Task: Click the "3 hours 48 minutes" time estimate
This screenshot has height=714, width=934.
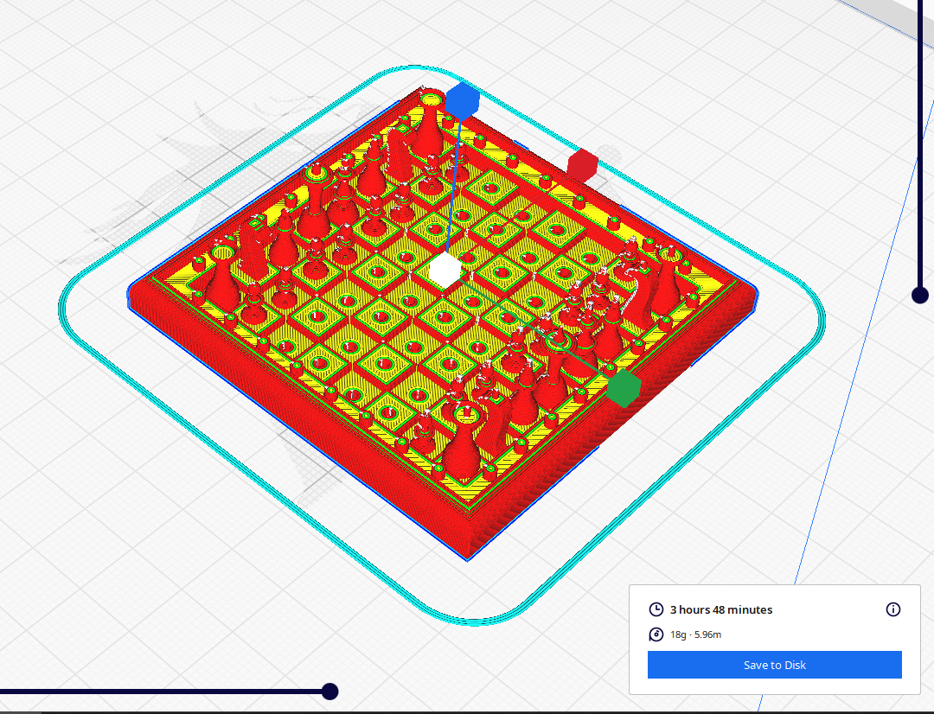Action: (721, 609)
